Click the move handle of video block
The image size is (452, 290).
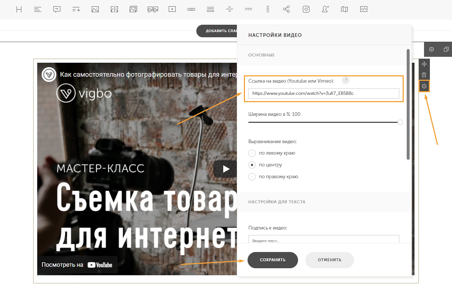pos(424,64)
